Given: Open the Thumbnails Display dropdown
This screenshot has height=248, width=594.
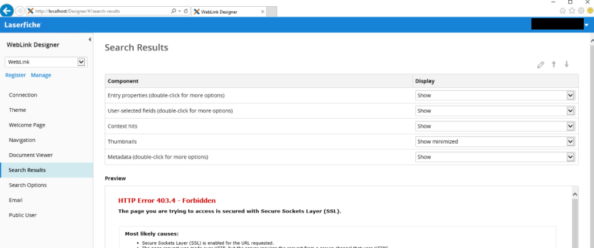Looking at the screenshot, I should coord(495,141).
